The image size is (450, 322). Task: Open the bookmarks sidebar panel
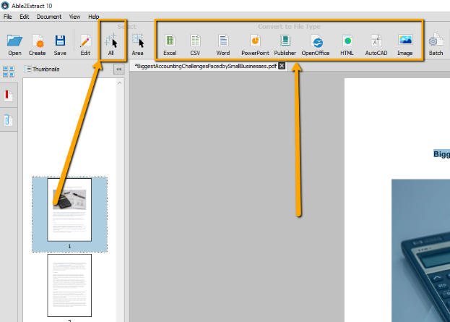click(9, 96)
